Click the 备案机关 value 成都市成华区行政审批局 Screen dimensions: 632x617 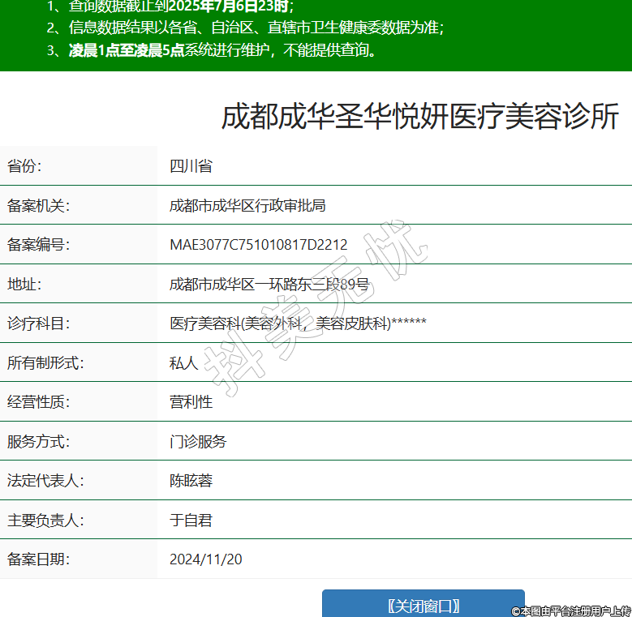pos(247,205)
